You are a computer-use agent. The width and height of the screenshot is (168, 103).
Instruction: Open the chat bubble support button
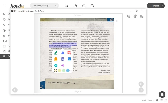click(162, 95)
